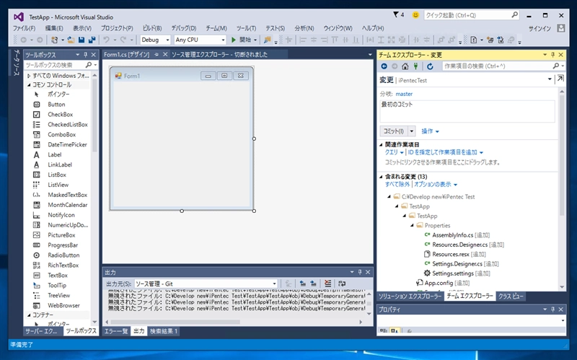
Task: Click the Save toolbar icon
Action: pos(82,40)
